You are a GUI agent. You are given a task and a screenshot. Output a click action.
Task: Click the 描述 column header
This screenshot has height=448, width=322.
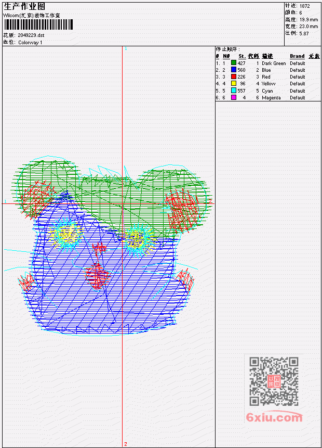[267, 56]
